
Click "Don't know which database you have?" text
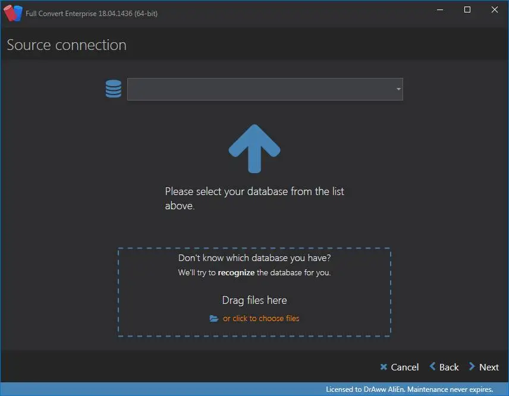[254, 257]
